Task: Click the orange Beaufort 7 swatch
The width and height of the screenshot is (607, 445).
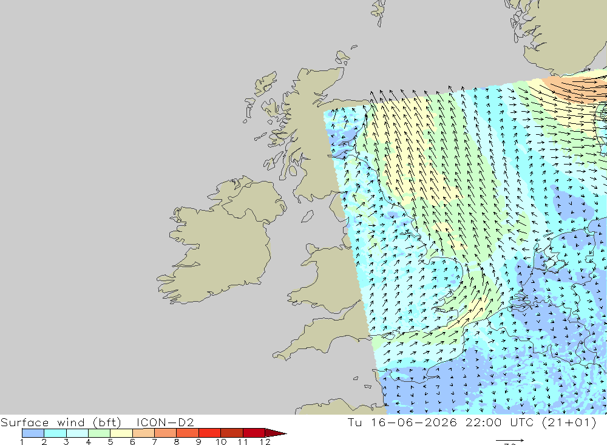Action: click(x=165, y=433)
